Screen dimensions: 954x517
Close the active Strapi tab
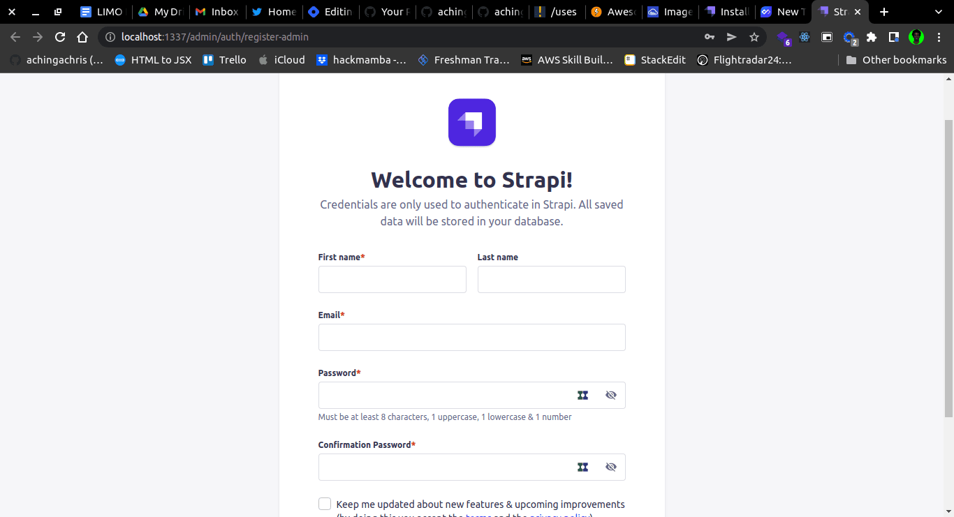click(858, 12)
